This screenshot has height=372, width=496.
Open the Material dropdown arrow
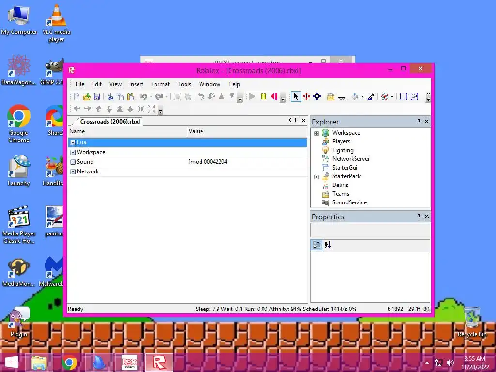(392, 97)
